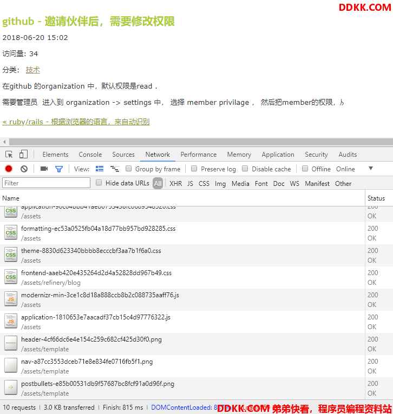Filter requests by Manifest type

point(317,184)
